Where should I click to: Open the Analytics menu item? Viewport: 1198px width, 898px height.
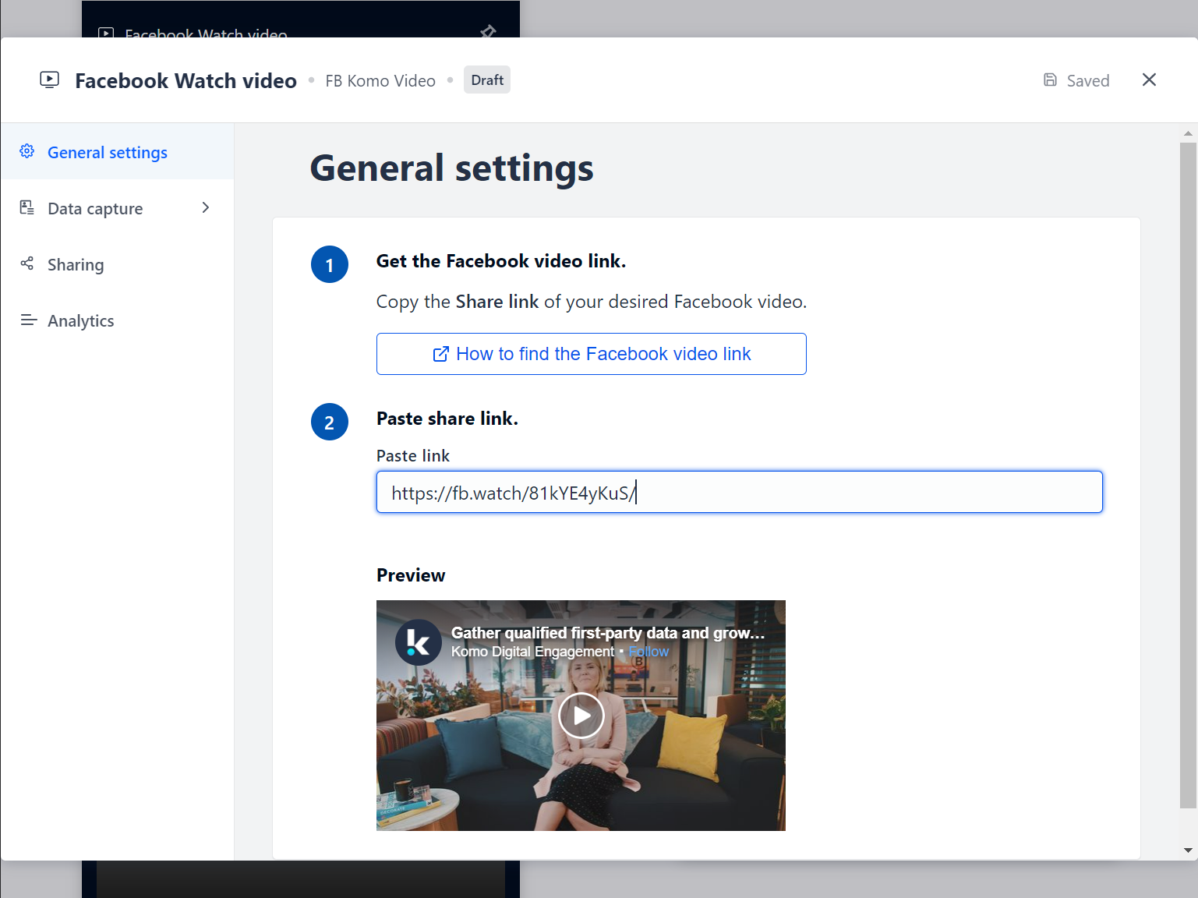[80, 321]
